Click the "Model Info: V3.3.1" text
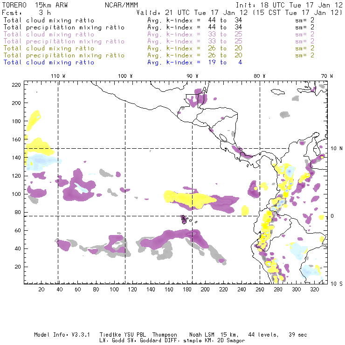 62,335
